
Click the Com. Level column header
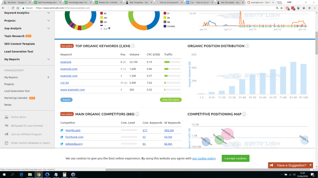(x=128, y=123)
